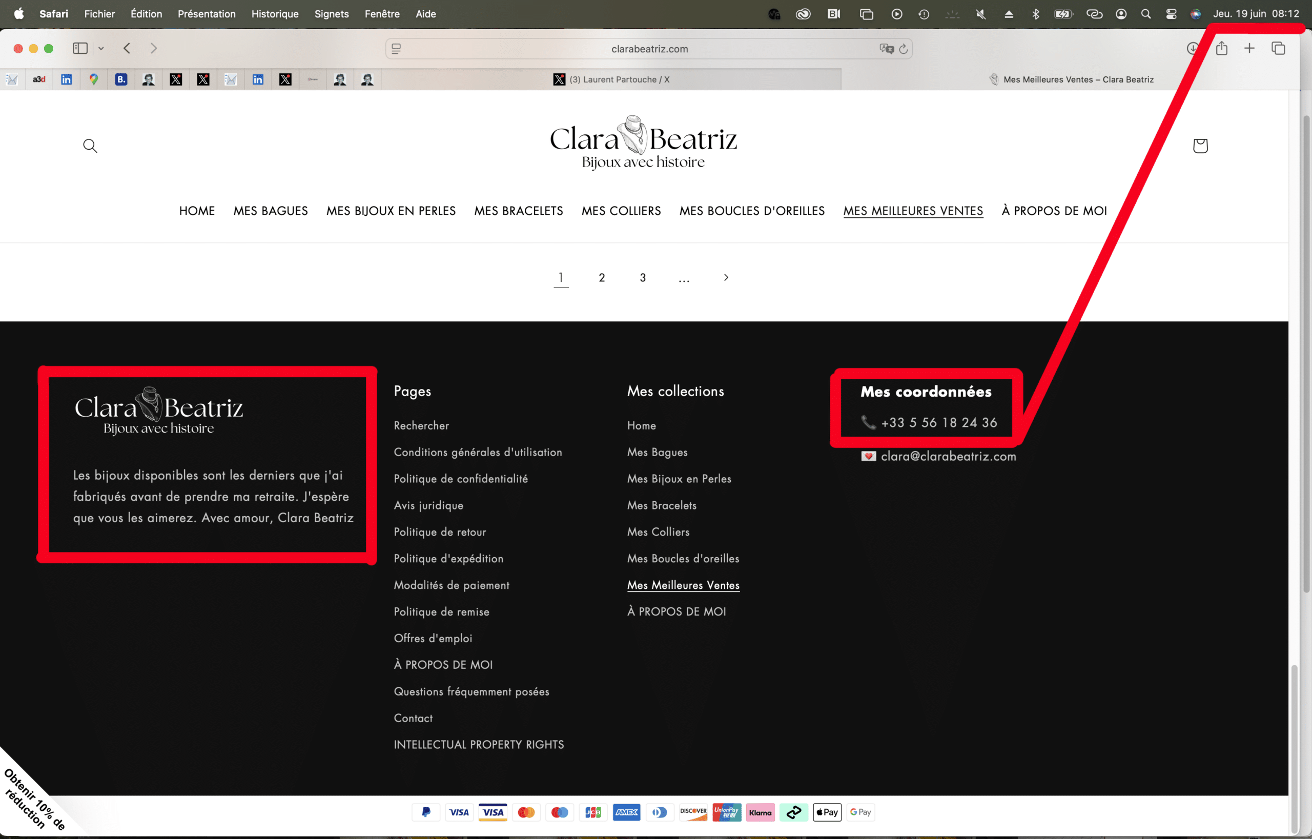Open Questions fréquemment posées footer link
The height and width of the screenshot is (839, 1312).
(x=471, y=691)
